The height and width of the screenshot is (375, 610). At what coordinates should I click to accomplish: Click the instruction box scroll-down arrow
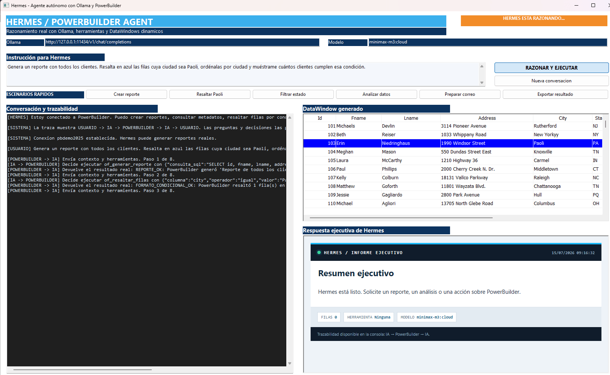(x=482, y=83)
